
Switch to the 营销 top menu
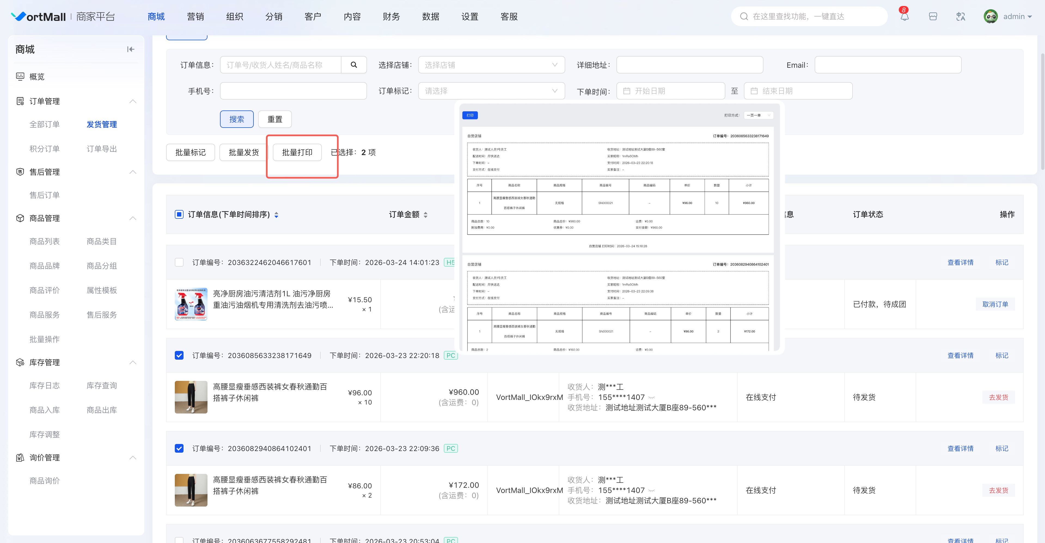pyautogui.click(x=195, y=17)
